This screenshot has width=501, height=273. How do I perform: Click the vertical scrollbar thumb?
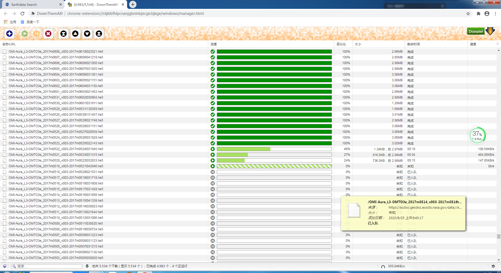[x=499, y=236]
